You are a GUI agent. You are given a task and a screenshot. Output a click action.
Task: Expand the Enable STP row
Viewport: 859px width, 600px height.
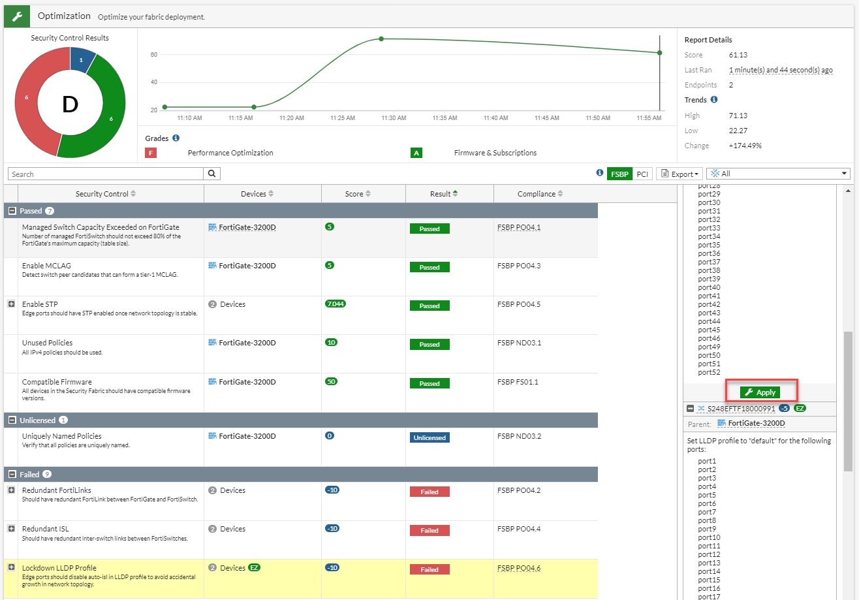11,304
